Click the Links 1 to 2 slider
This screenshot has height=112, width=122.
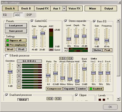(93, 73)
